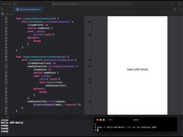Click the playground execution control icon by the console
The width and height of the screenshot is (183, 137).
[x=8, y=117]
